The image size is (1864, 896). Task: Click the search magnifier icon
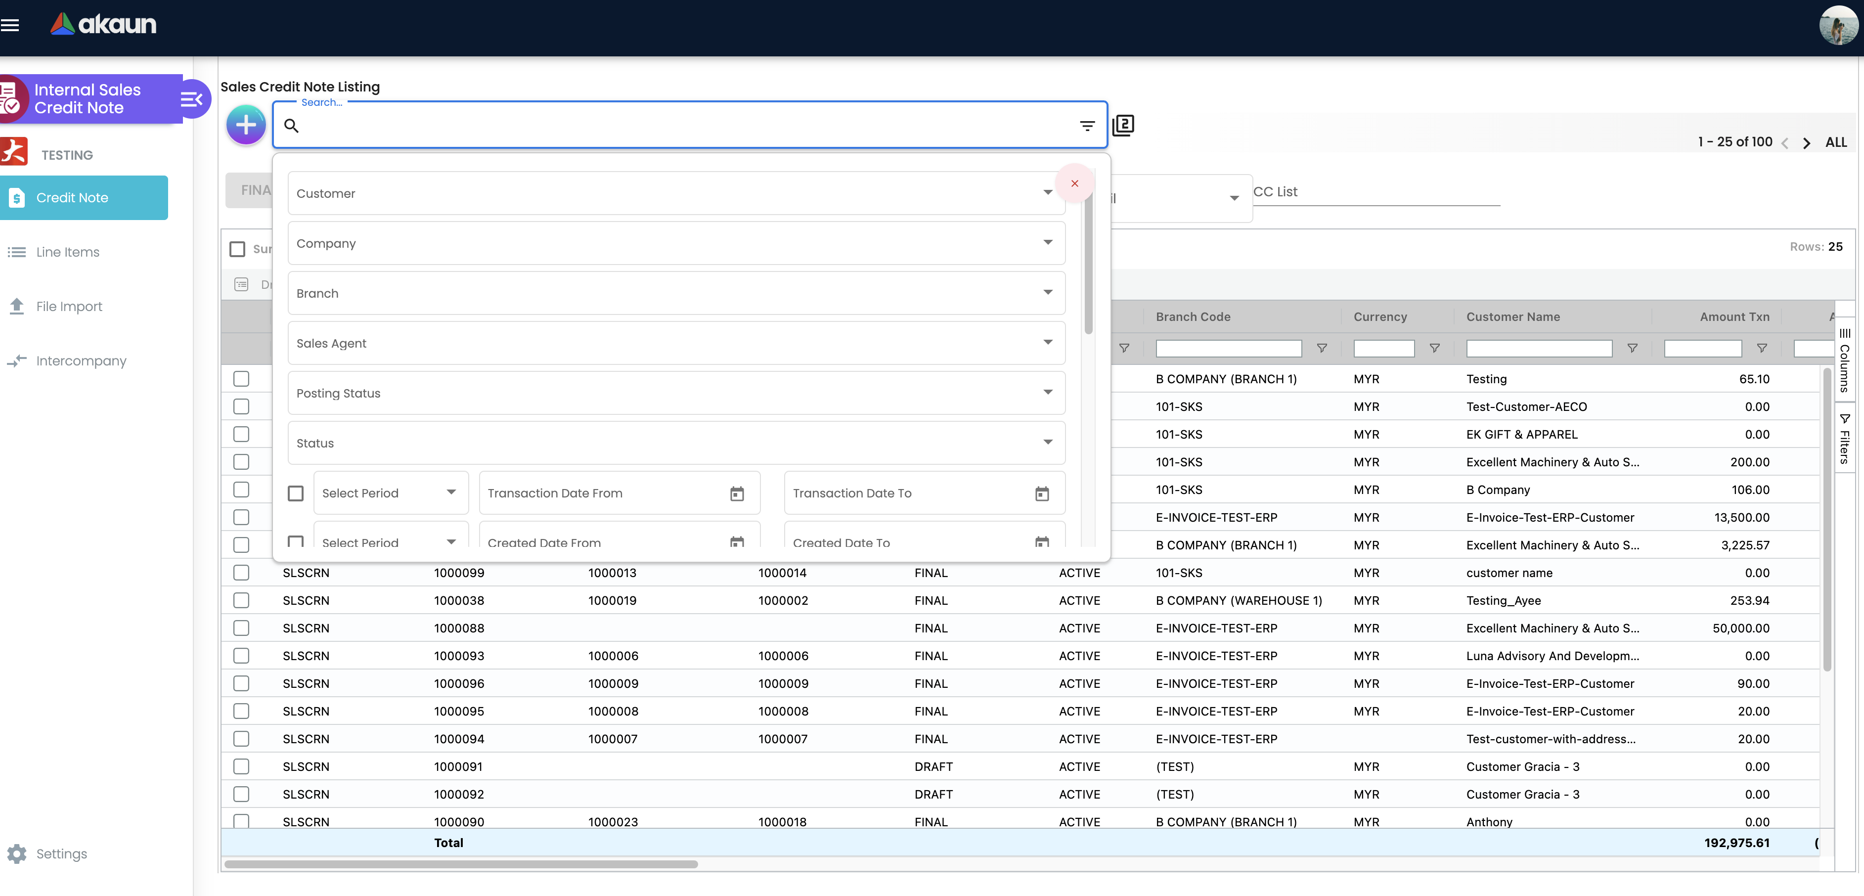tap(291, 126)
